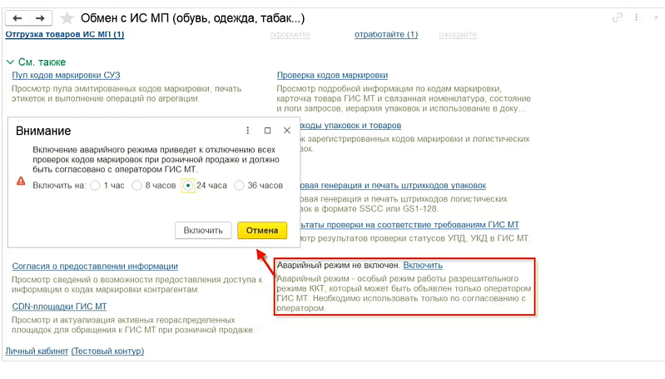Open генерация и печать штрихкодов упаковок link
The image size is (665, 379).
pyautogui.click(x=393, y=186)
